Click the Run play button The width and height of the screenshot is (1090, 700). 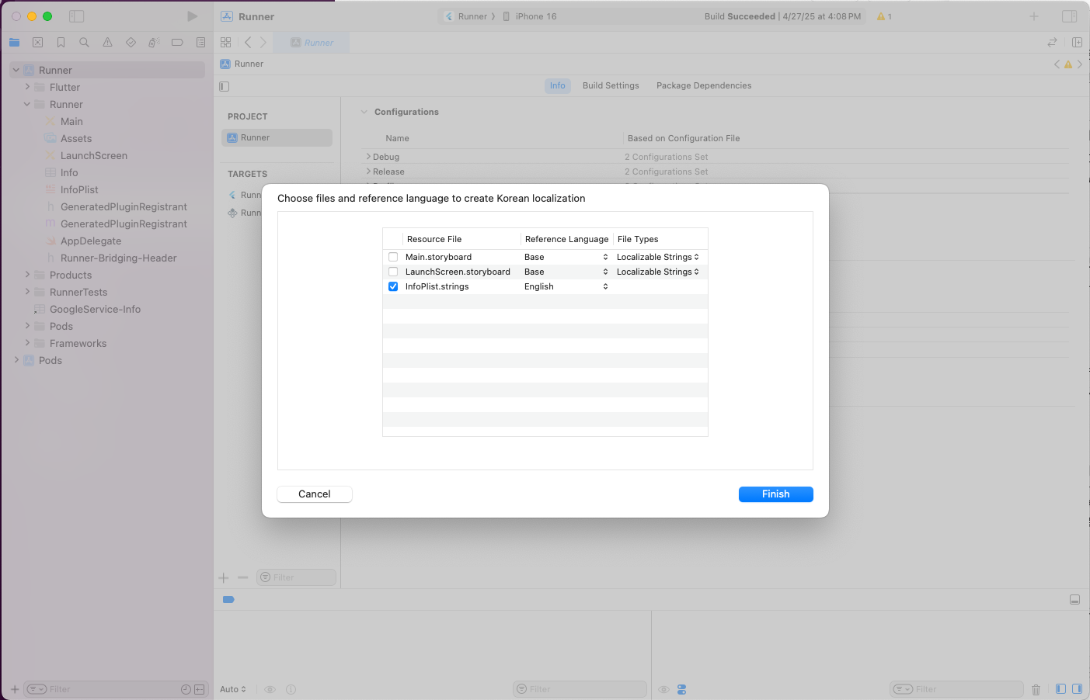192,16
